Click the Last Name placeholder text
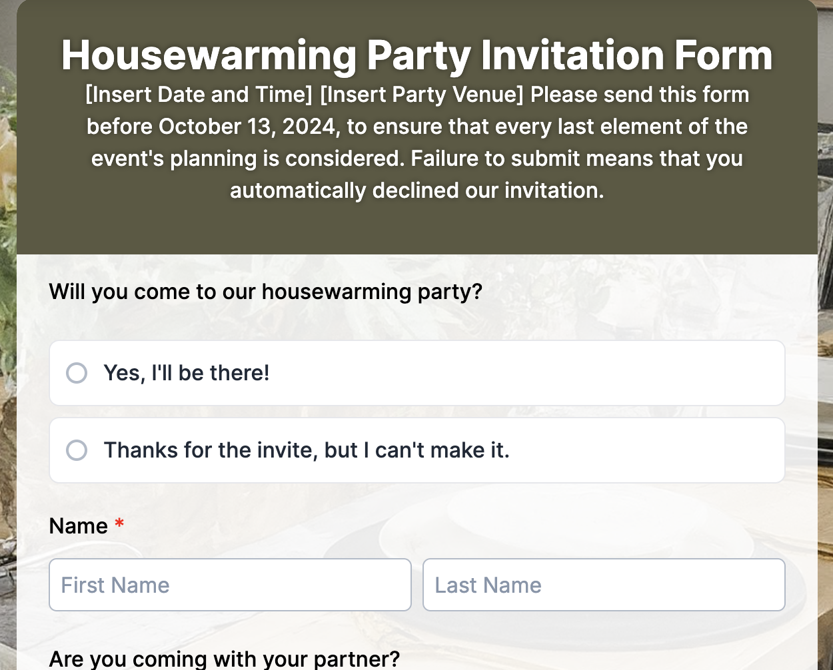Screen dimensions: 833x670 488,585
